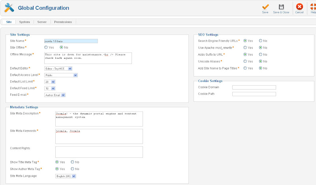Click the Site Name input field
The image size is (316, 185).
[x=71, y=41]
